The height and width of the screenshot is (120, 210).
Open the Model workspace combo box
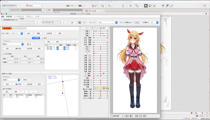tap(34, 6)
